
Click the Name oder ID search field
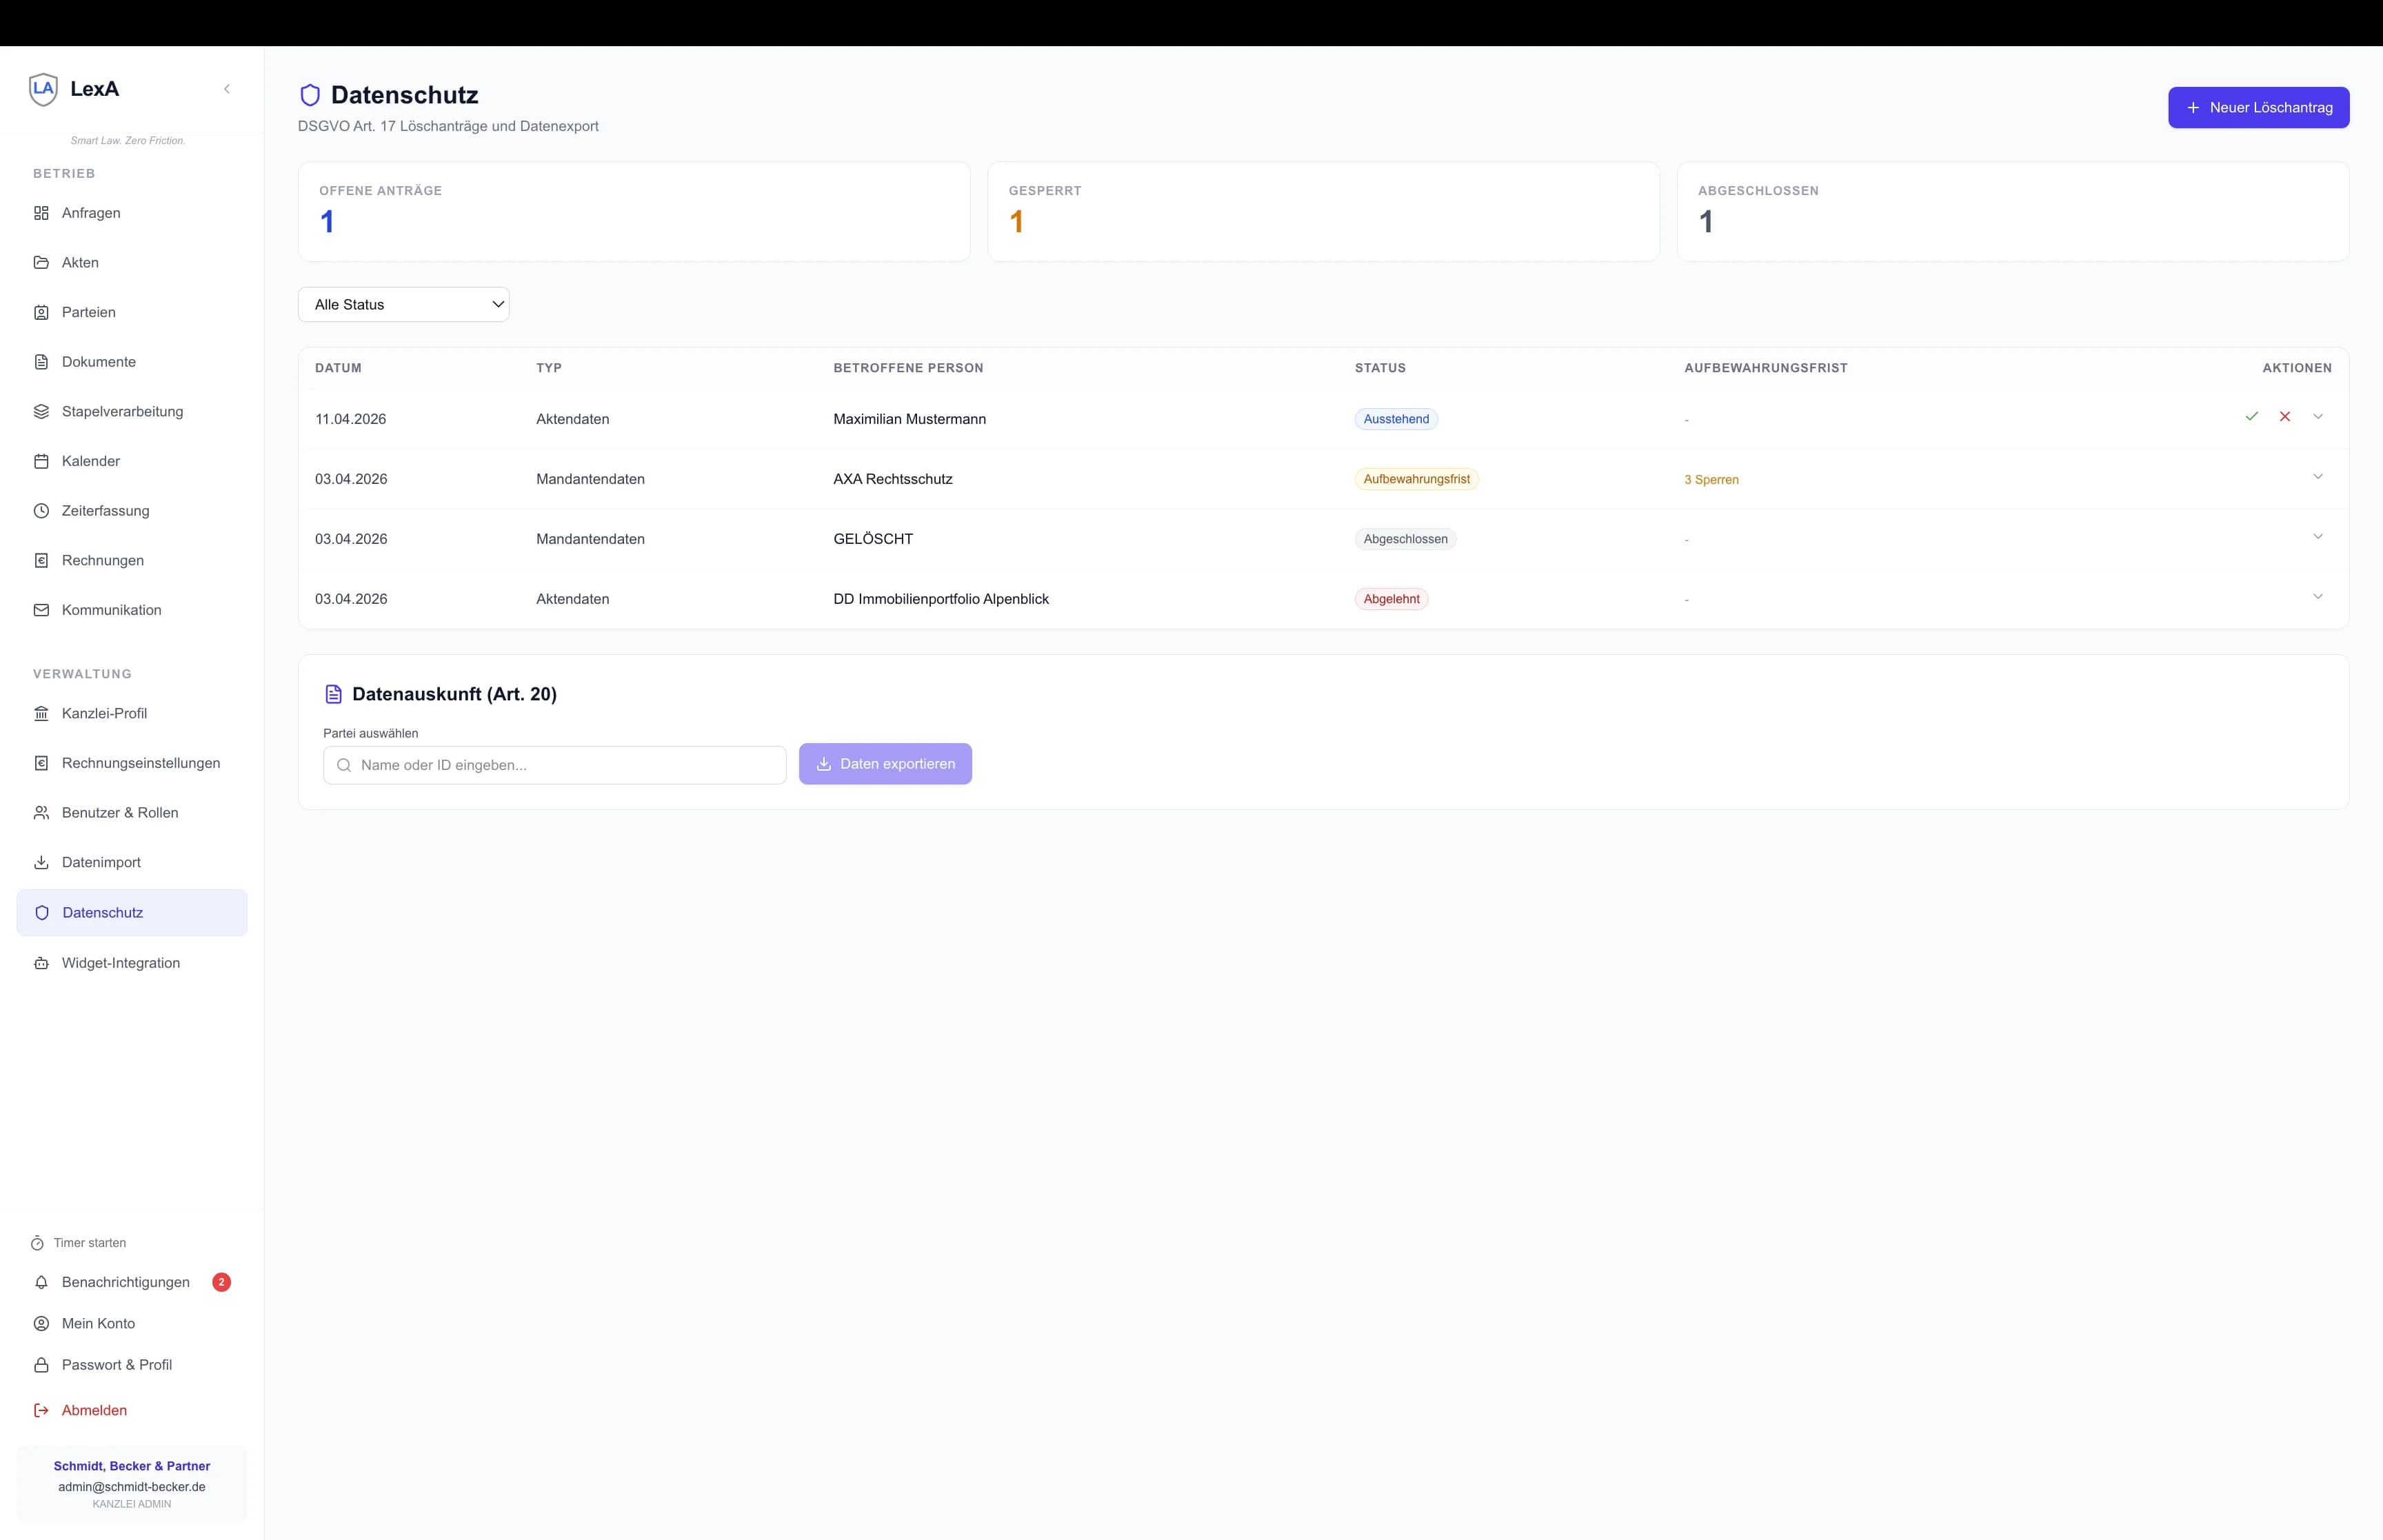point(553,764)
